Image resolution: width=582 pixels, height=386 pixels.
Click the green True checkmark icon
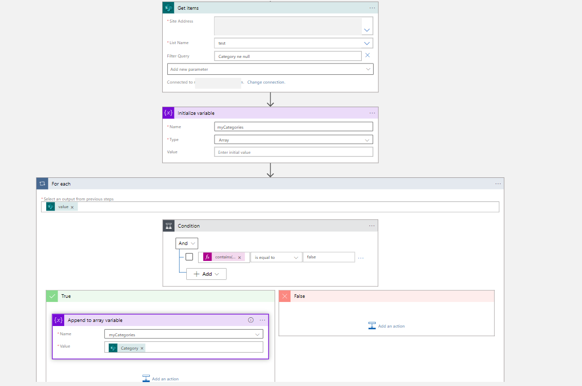52,296
